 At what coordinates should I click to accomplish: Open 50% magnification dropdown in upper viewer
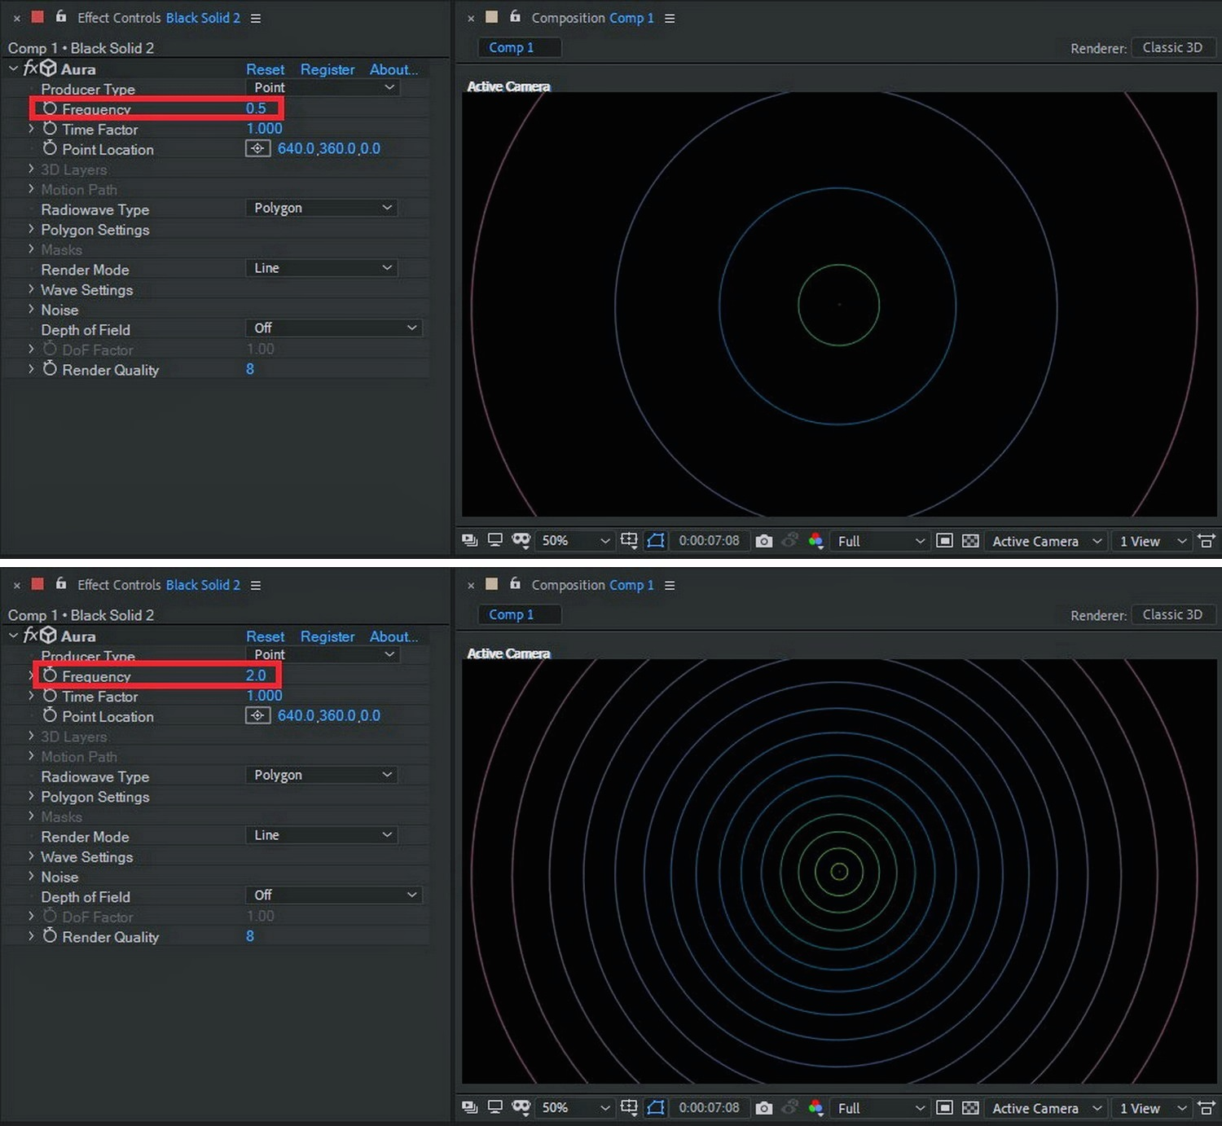(575, 540)
